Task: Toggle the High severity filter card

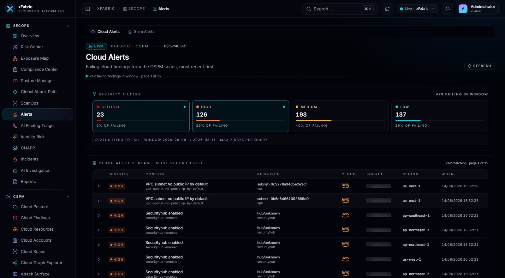Action: pos(241,116)
